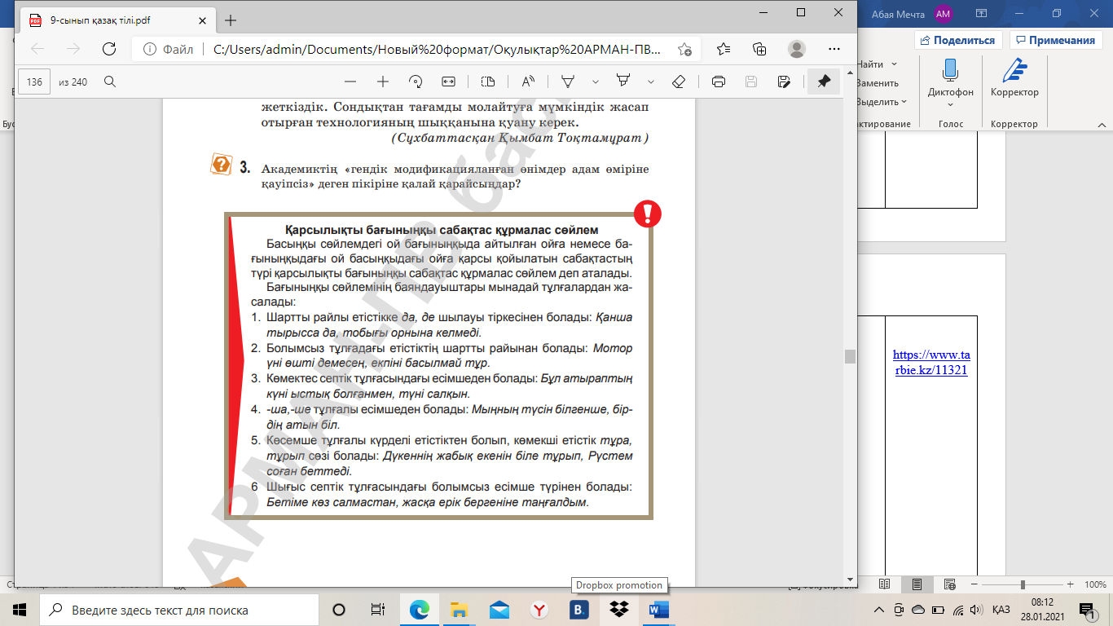Unpin the PDF toolbar

[x=824, y=82]
